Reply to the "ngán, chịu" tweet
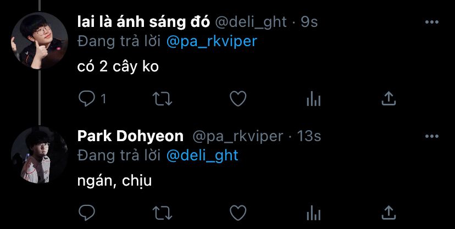The width and height of the screenshot is (455, 229). 87,213
